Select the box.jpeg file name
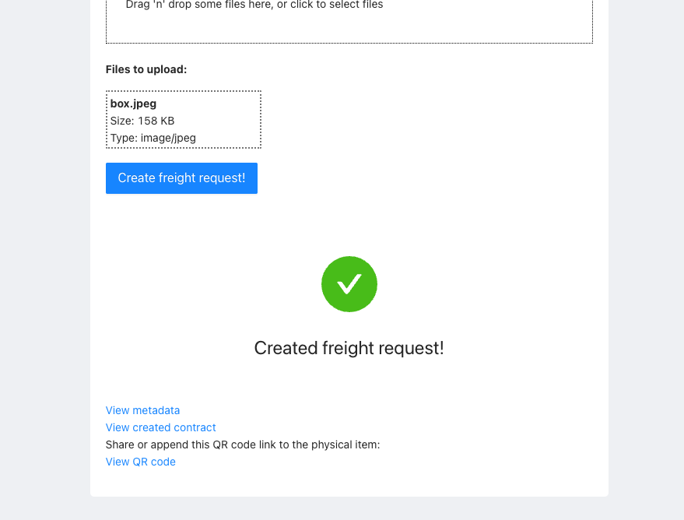 point(133,104)
